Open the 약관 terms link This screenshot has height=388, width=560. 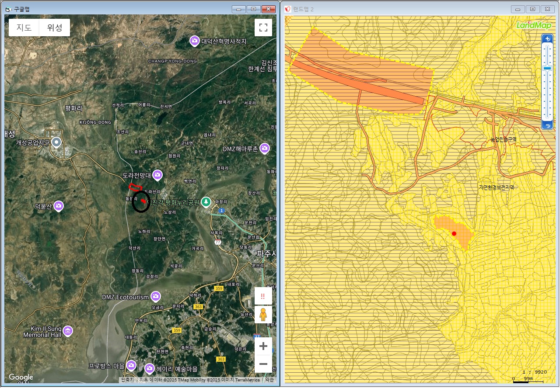[269, 380]
